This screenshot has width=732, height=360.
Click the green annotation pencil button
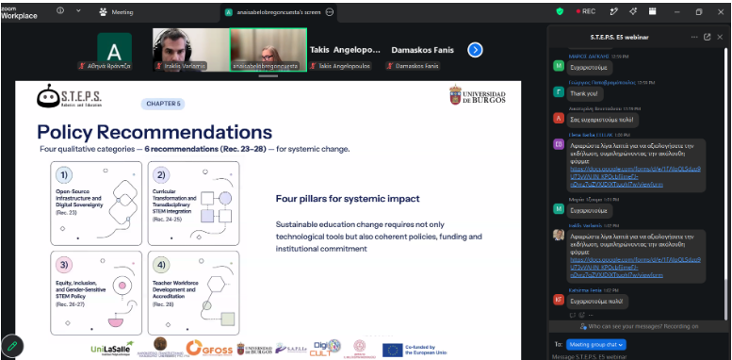tap(12, 347)
